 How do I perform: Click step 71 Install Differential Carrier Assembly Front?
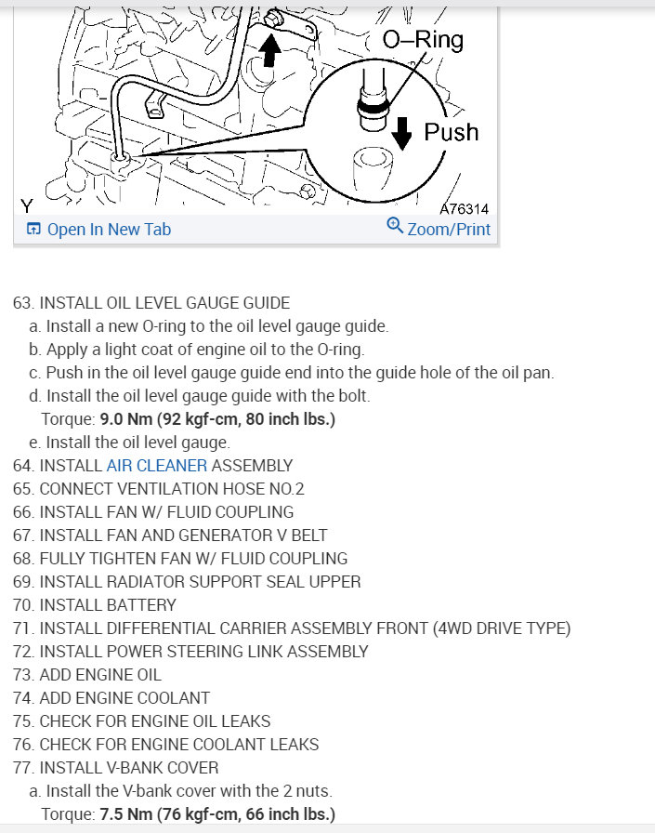tap(292, 628)
